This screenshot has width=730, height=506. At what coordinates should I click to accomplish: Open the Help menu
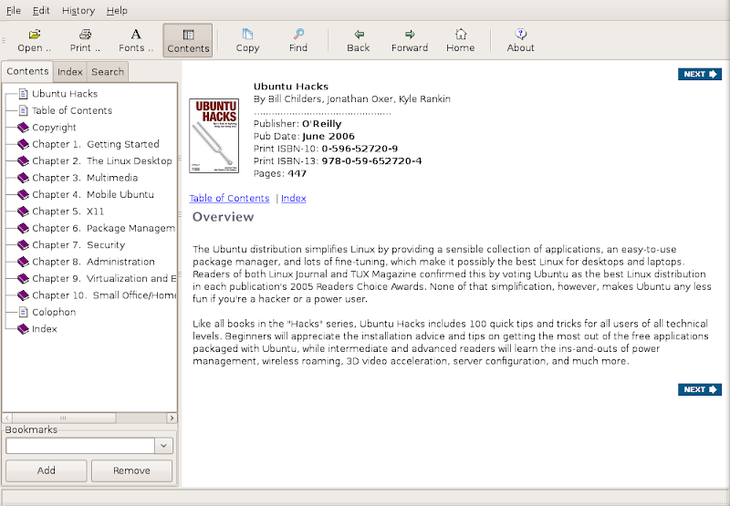(x=117, y=10)
